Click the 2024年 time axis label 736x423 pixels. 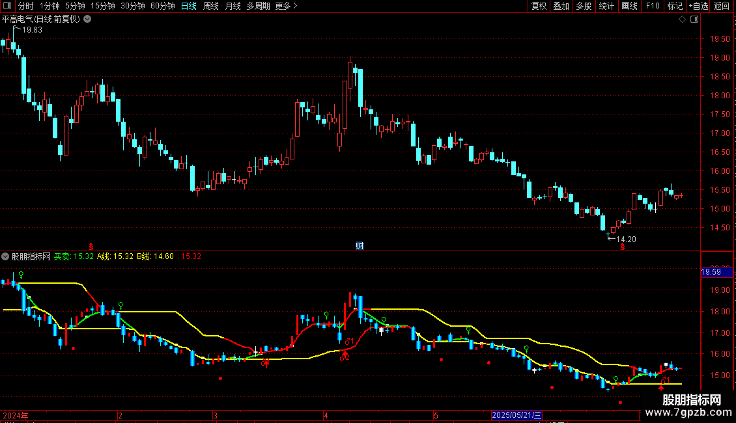point(16,415)
